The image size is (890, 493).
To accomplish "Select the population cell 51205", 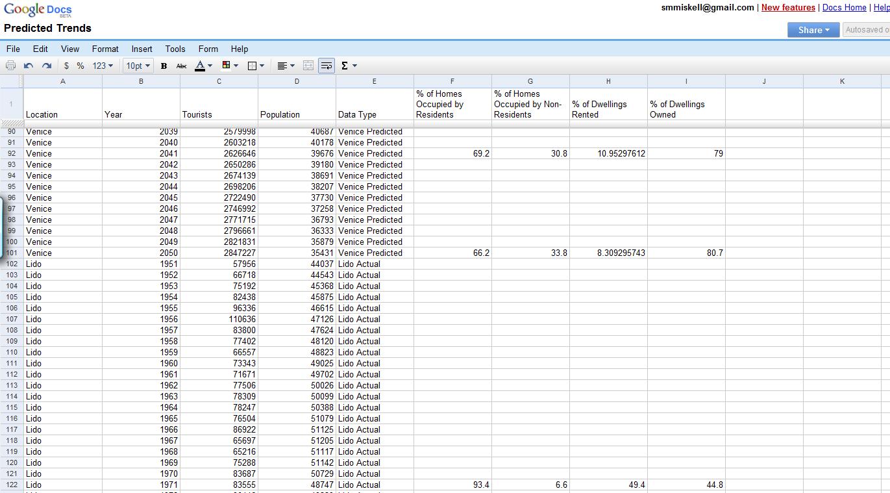I will (297, 441).
